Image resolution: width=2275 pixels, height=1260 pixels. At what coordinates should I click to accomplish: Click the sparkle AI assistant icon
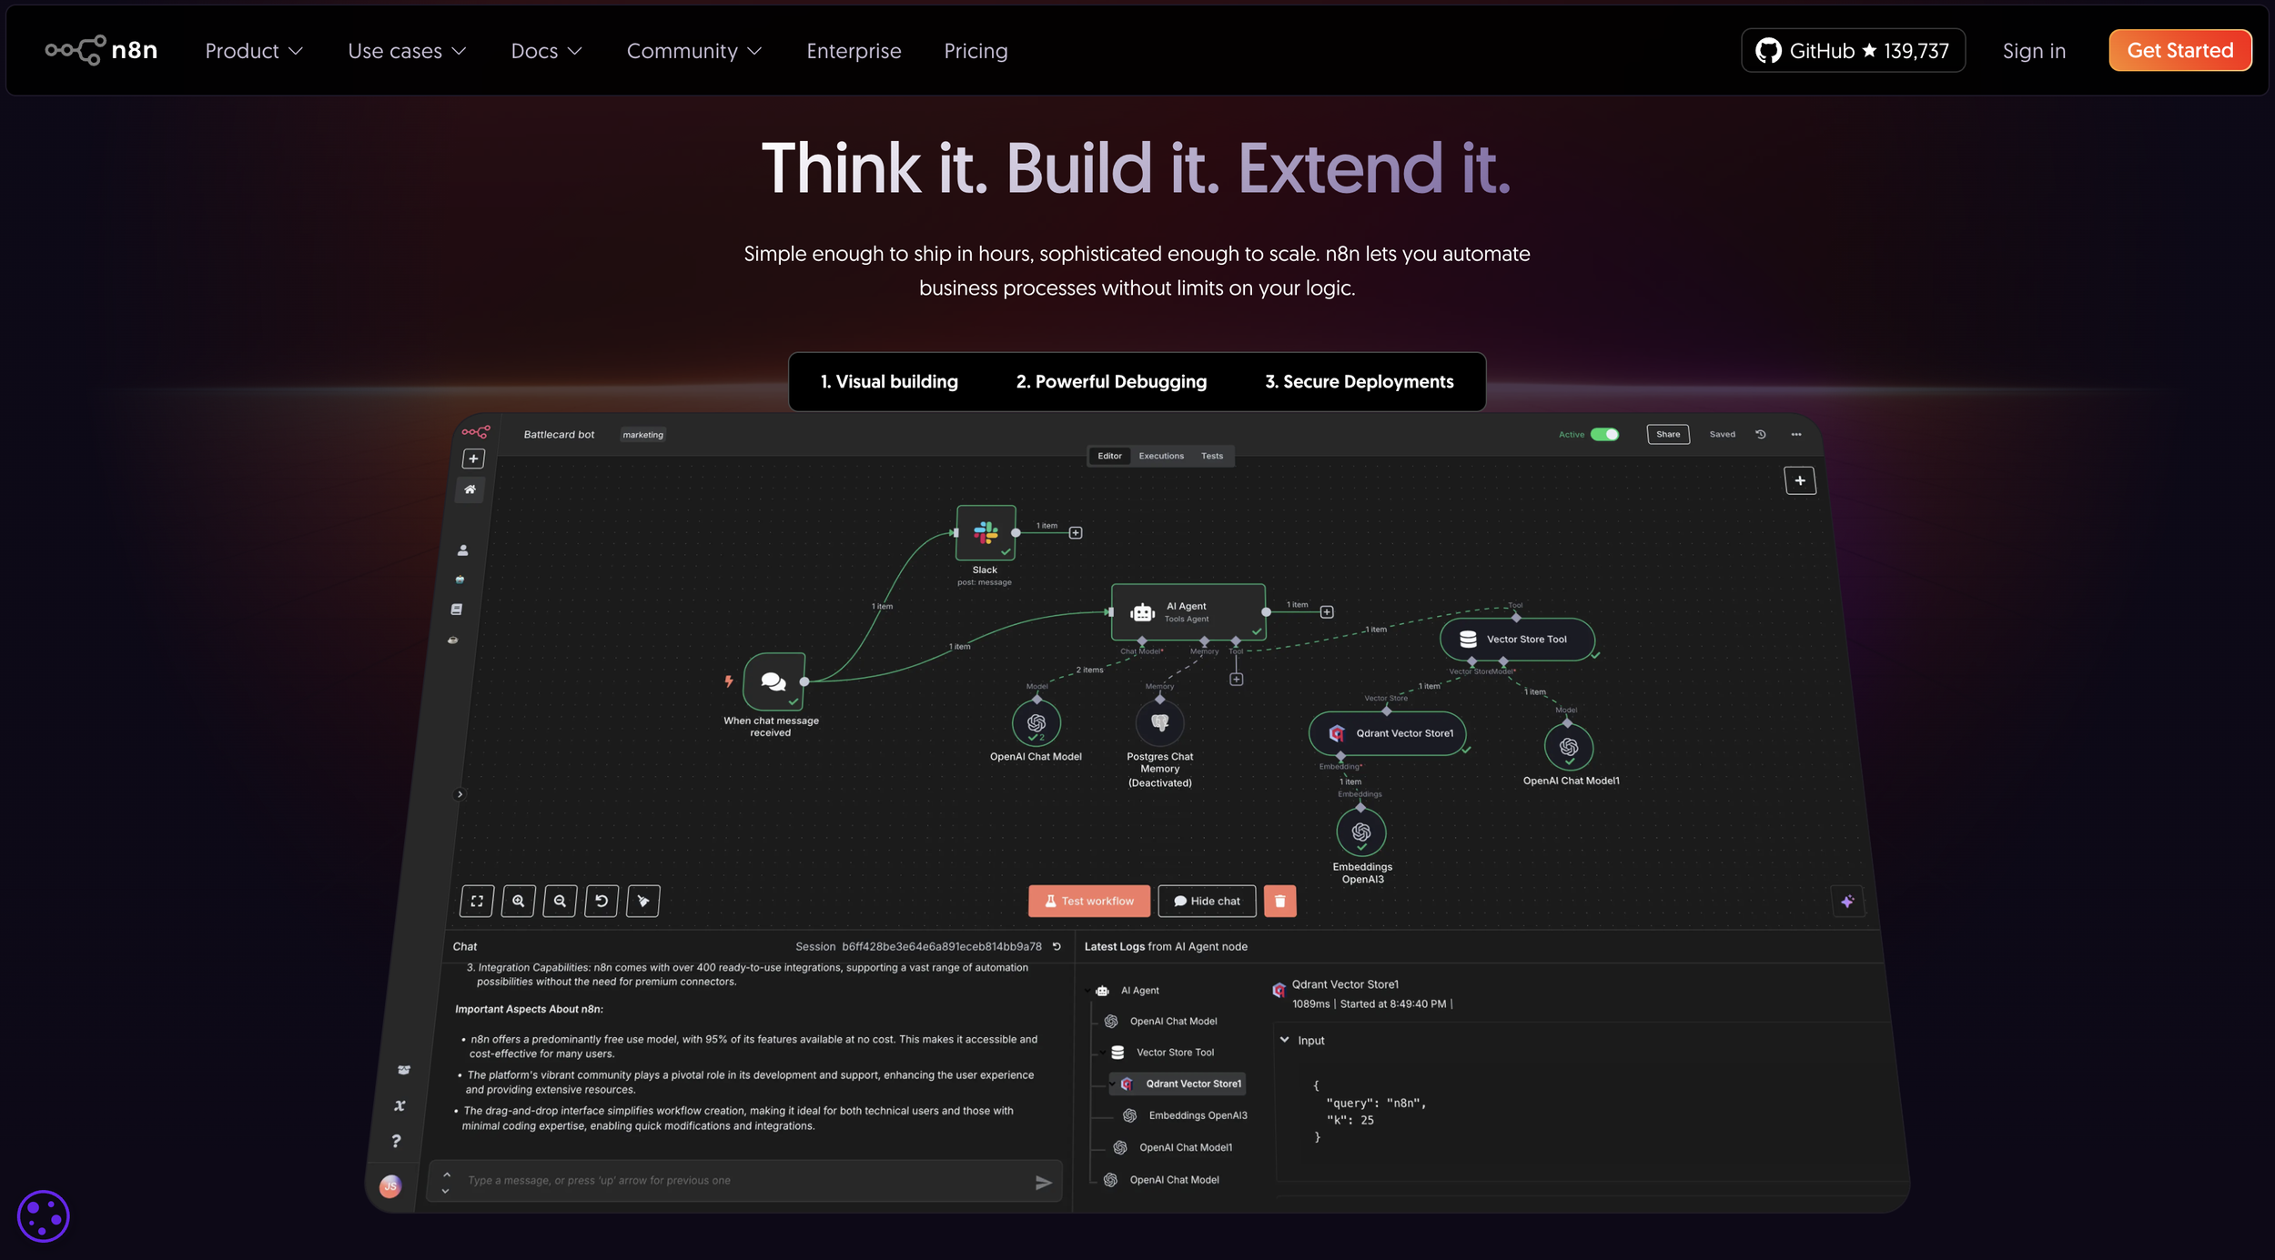tap(1847, 902)
